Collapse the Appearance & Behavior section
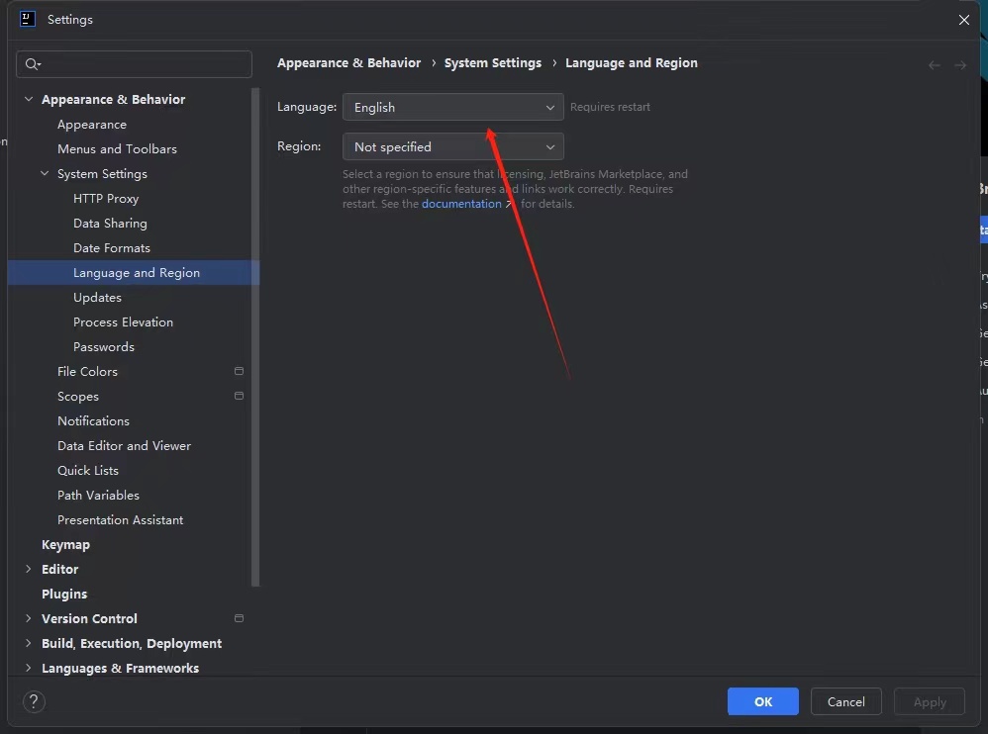988x734 pixels. [29, 99]
